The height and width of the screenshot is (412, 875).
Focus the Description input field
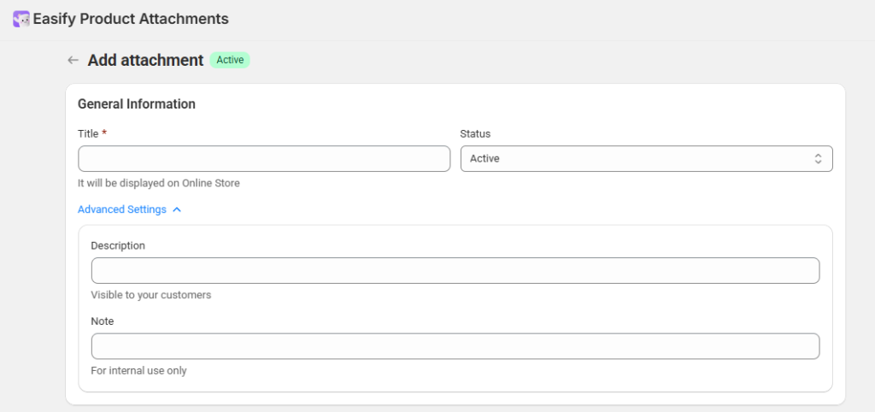point(455,270)
